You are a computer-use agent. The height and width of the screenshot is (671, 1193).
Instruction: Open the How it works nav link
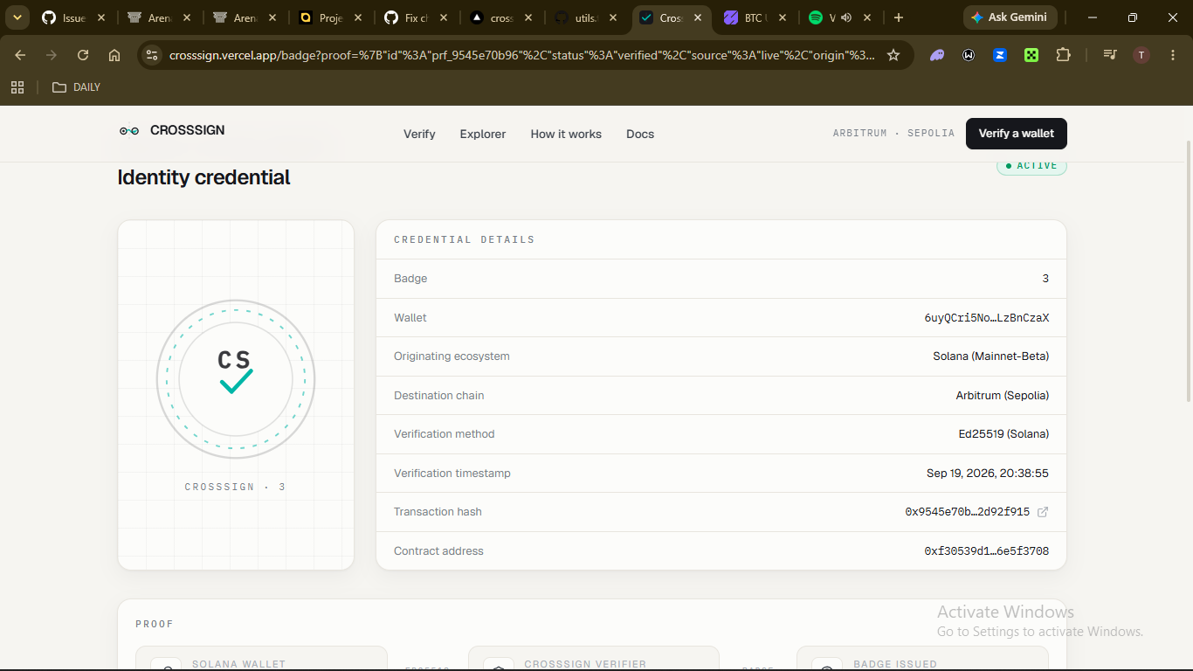(x=566, y=134)
